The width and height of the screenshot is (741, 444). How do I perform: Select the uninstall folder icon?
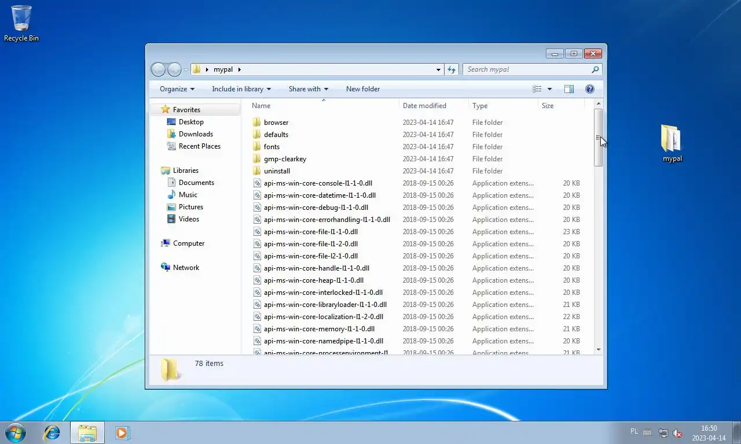click(x=257, y=171)
